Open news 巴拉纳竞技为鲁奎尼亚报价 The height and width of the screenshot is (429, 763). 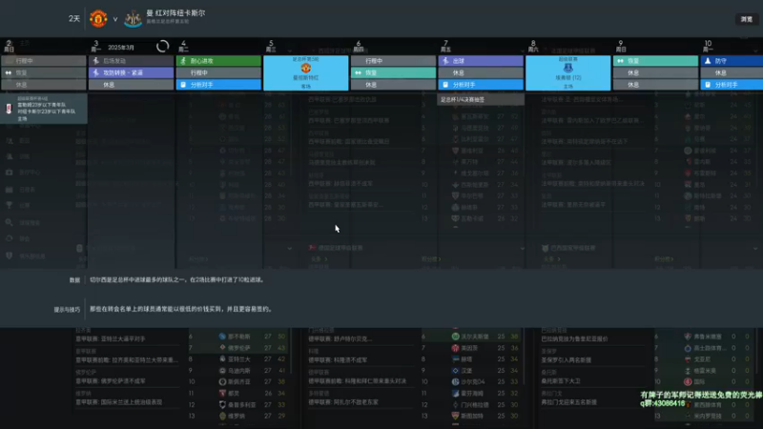click(575, 338)
